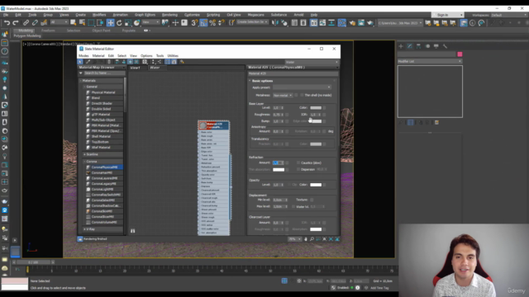Click the Zoom Extents icon in Slate navigation
Image resolution: width=529 pixels, height=297 pixels.
tap(325, 239)
